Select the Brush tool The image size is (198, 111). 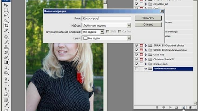(6, 42)
